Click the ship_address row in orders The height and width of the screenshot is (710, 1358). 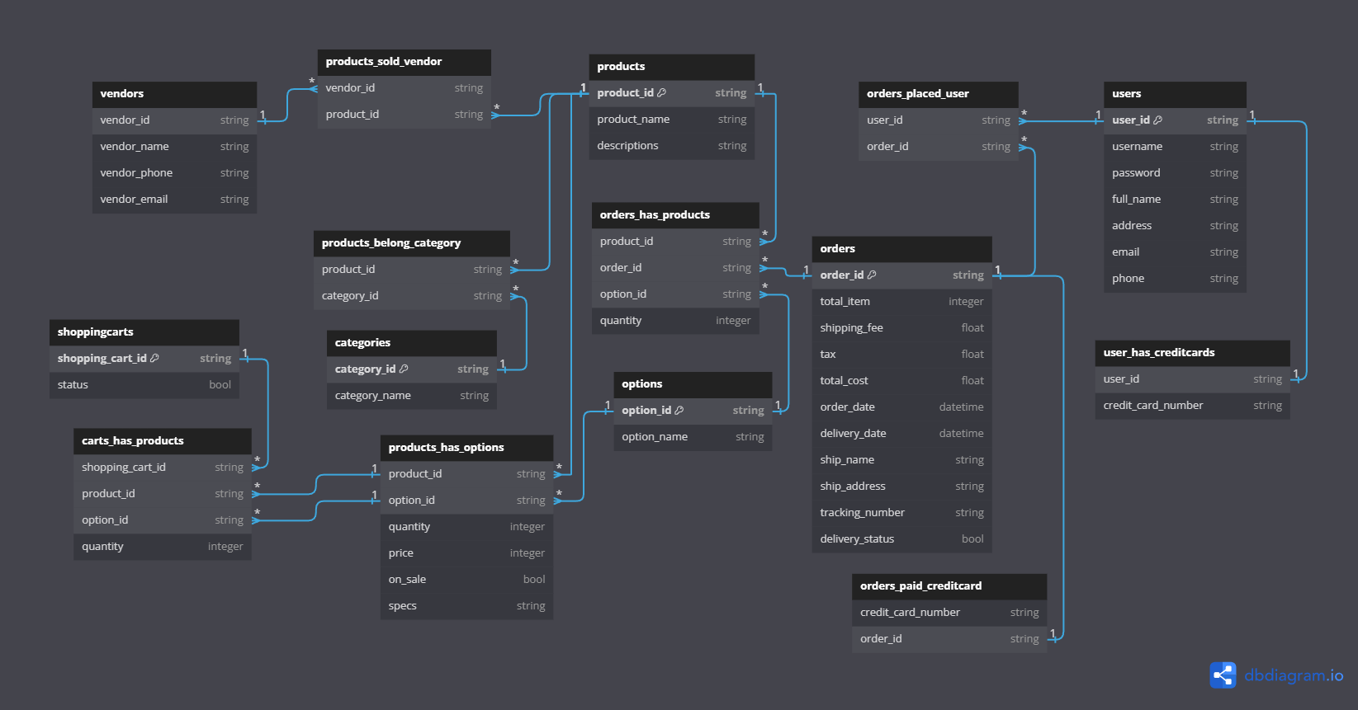pos(902,487)
